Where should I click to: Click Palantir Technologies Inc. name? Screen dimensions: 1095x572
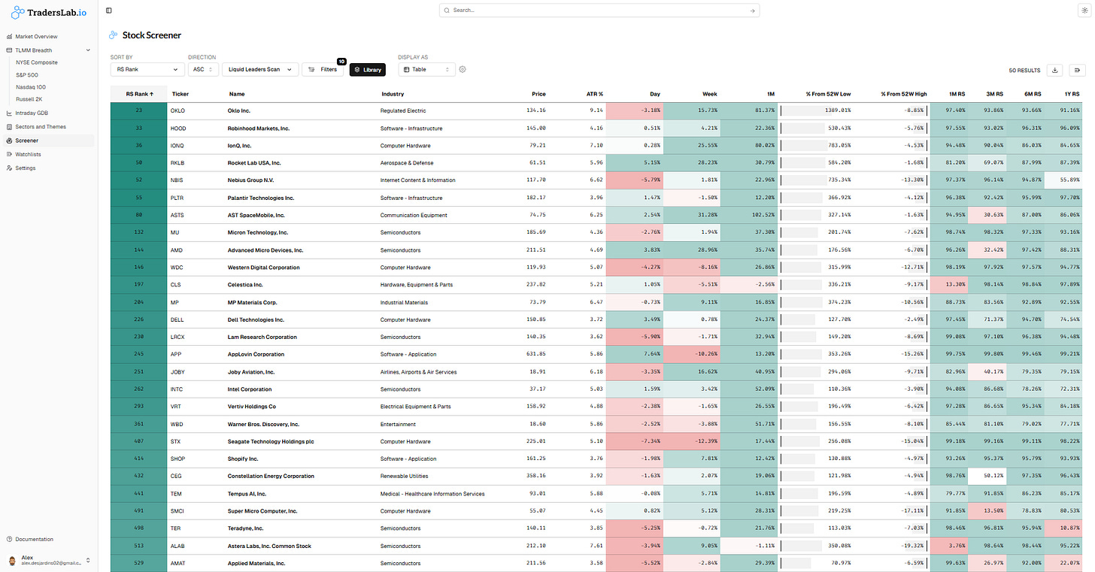point(261,198)
